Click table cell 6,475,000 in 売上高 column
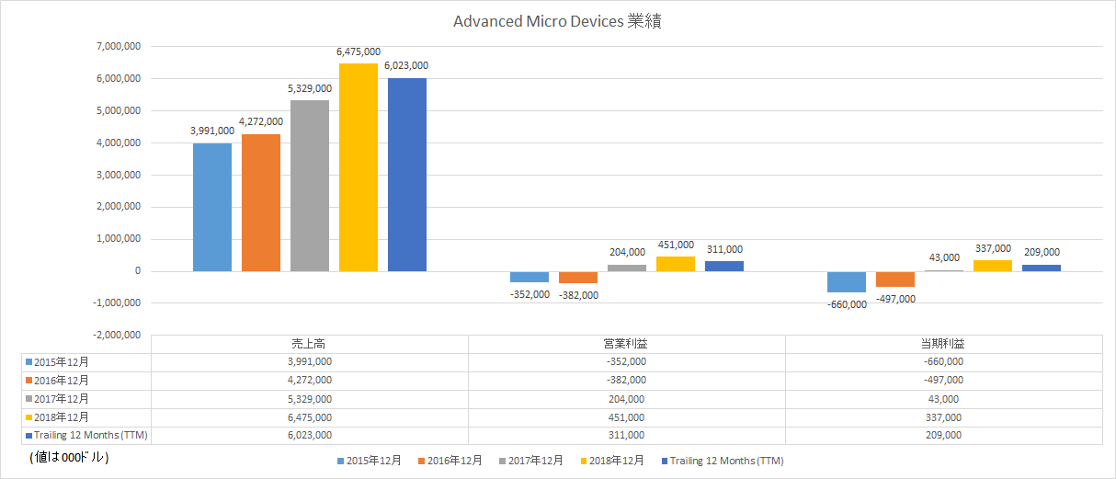This screenshot has width=1116, height=479. coord(310,417)
